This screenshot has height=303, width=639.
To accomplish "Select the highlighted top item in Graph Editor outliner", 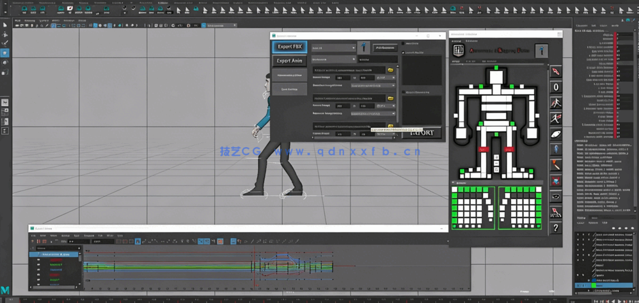I will [56, 254].
